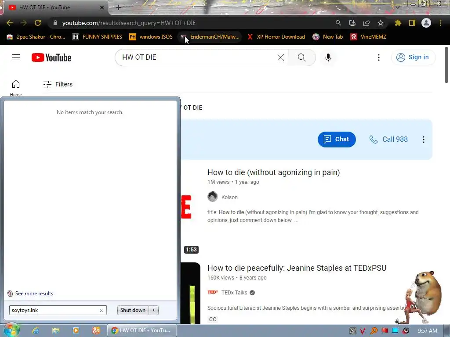This screenshot has width=450, height=337.
Task: Clear the Start menu search text
Action: coord(102,310)
